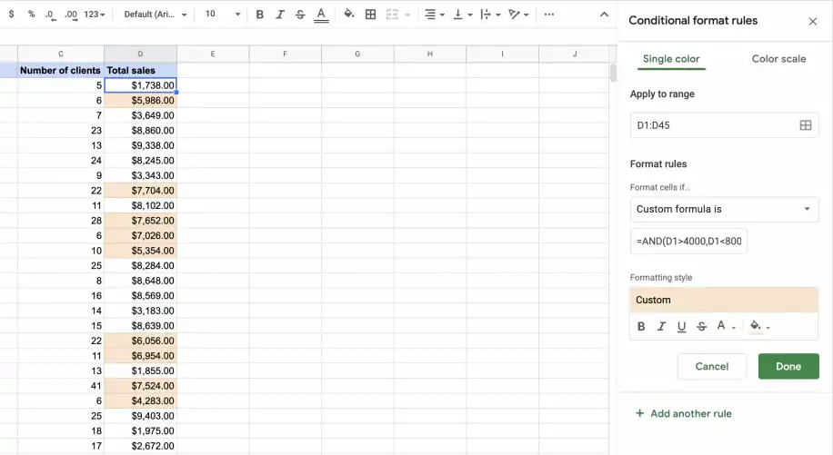Select cell containing $7,026.00
Image resolution: width=833 pixels, height=455 pixels.
(140, 235)
